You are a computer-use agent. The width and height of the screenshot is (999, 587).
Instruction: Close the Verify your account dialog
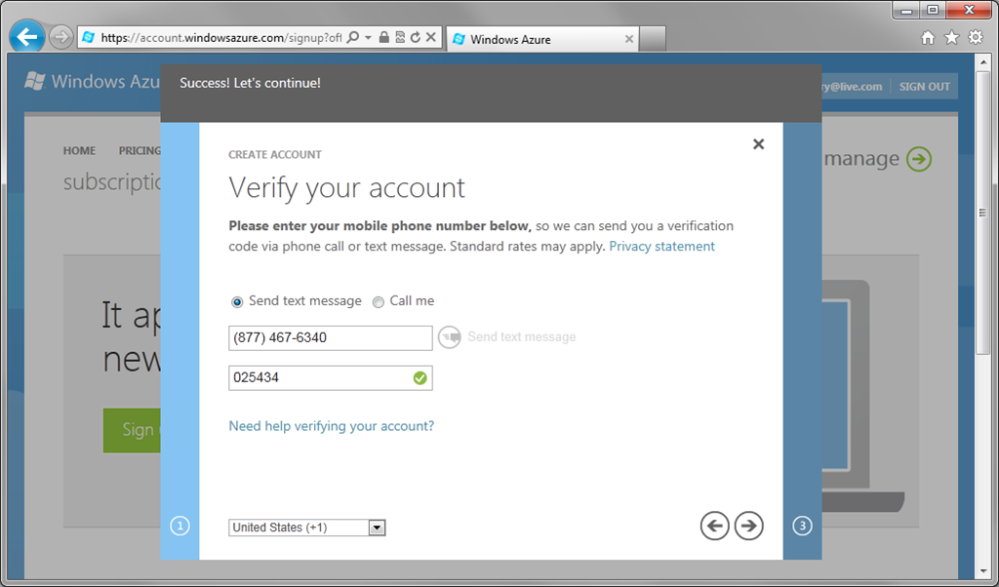click(x=758, y=144)
